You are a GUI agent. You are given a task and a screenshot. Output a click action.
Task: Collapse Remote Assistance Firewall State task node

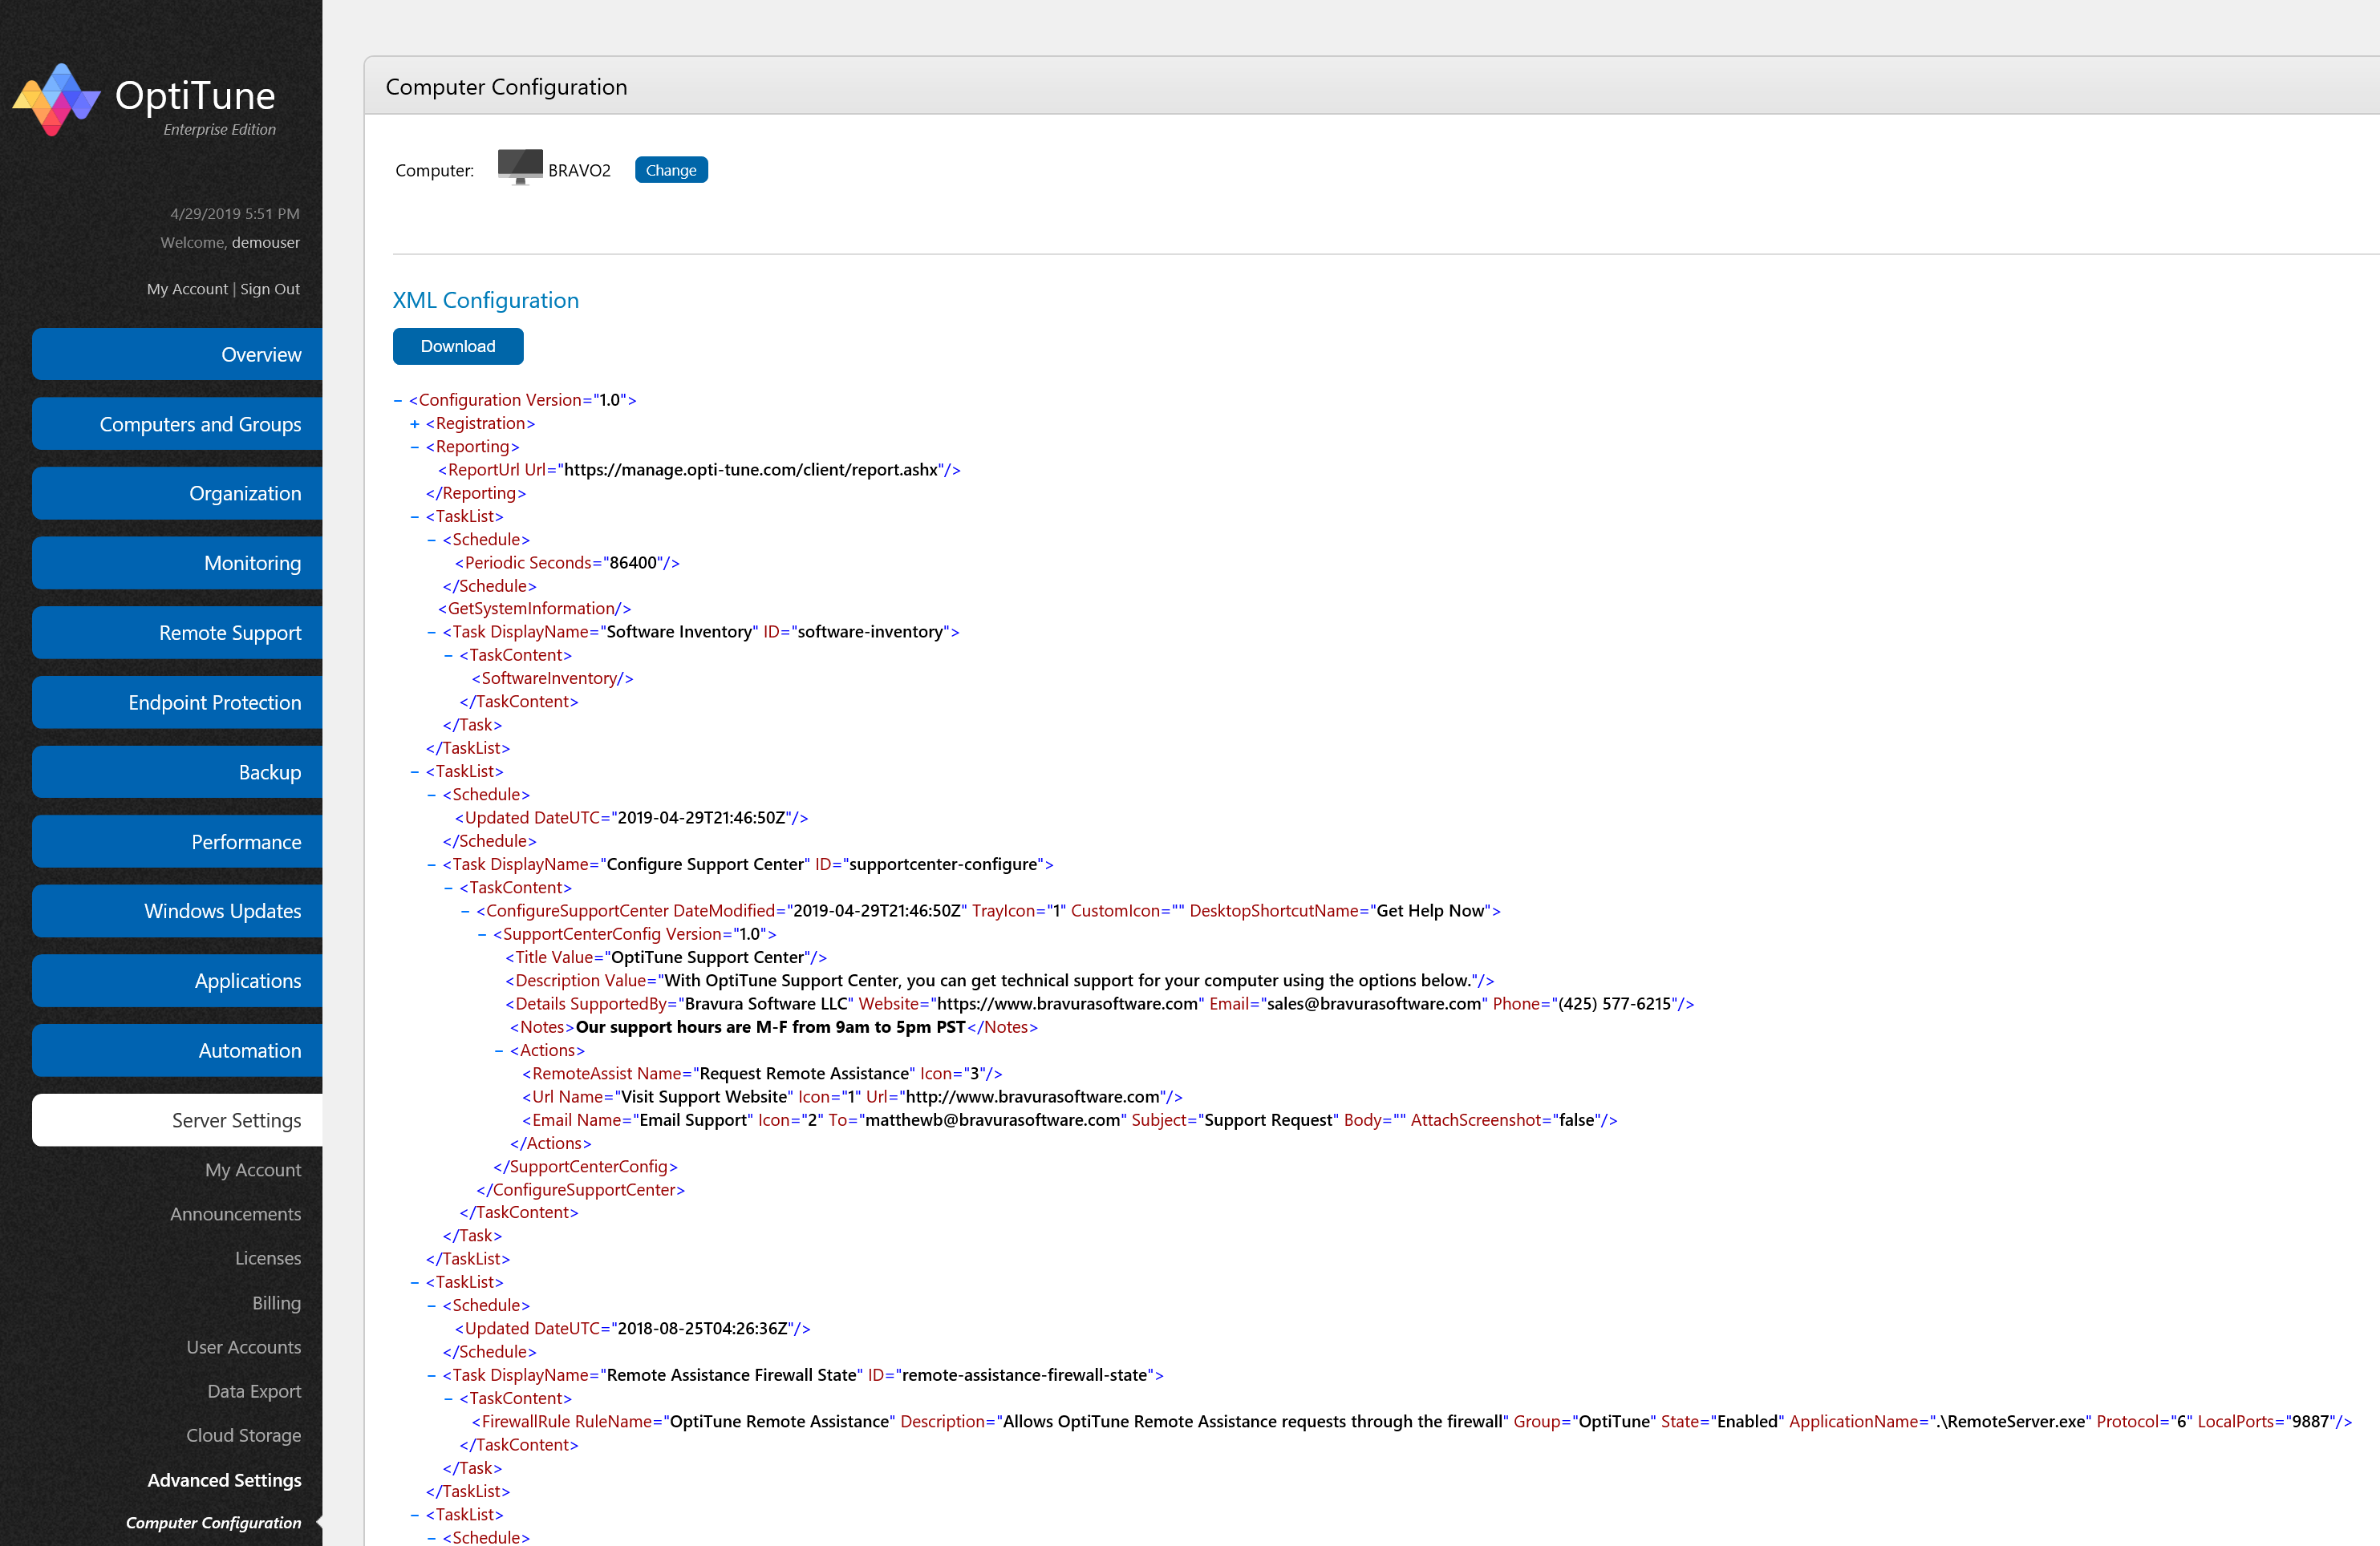(431, 1375)
